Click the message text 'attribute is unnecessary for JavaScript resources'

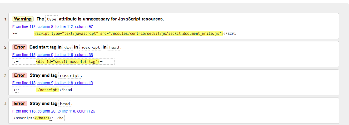pyautogui.click(x=111, y=19)
